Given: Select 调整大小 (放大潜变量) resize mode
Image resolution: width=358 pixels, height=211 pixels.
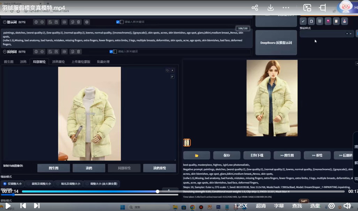Looking at the screenshot, I should (101, 184).
